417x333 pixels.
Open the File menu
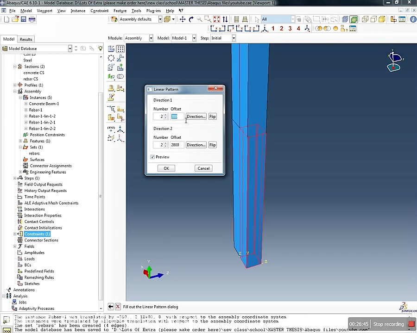(12, 11)
